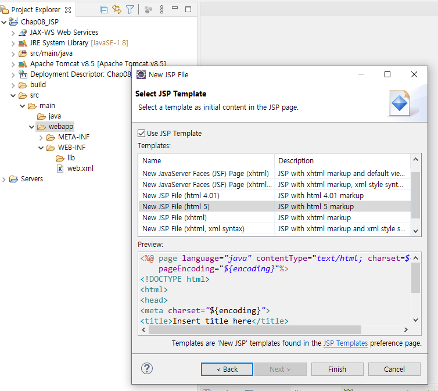Click templates list scroll down arrow
This screenshot has width=438, height=391.
tap(416, 231)
